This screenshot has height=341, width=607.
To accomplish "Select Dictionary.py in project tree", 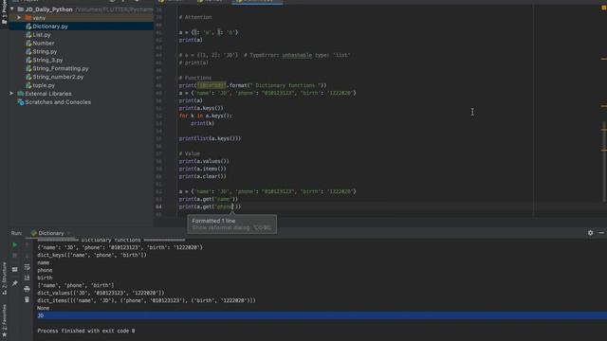I will (50, 27).
